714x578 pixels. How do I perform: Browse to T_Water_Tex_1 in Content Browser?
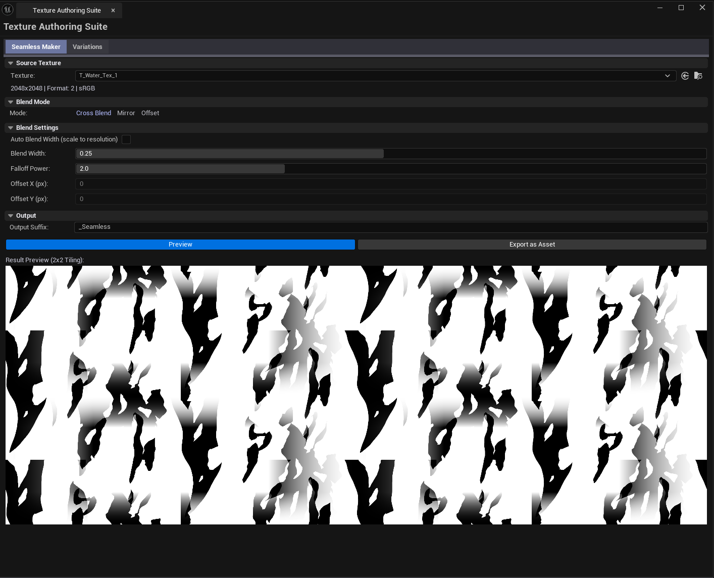(698, 76)
